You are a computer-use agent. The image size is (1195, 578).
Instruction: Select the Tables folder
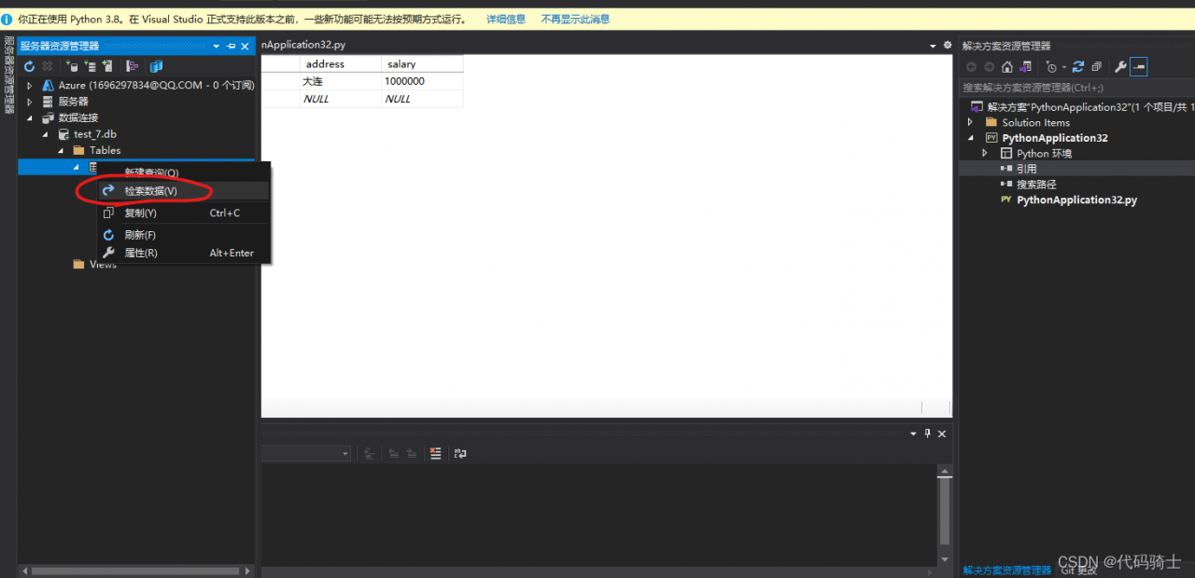pyautogui.click(x=105, y=150)
